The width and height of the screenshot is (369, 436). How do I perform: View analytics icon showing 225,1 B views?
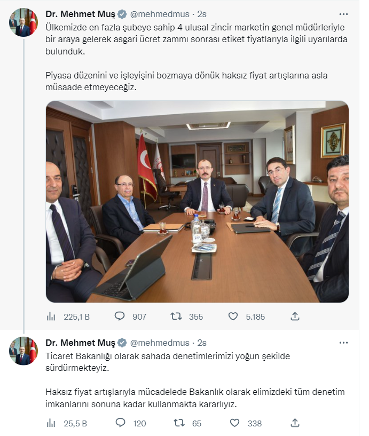(x=51, y=316)
